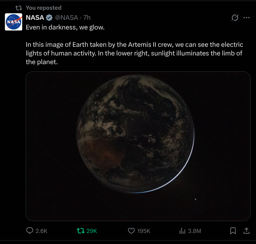Click the share upload arrow icon
Screen dimensions: 256x244
coord(247,231)
